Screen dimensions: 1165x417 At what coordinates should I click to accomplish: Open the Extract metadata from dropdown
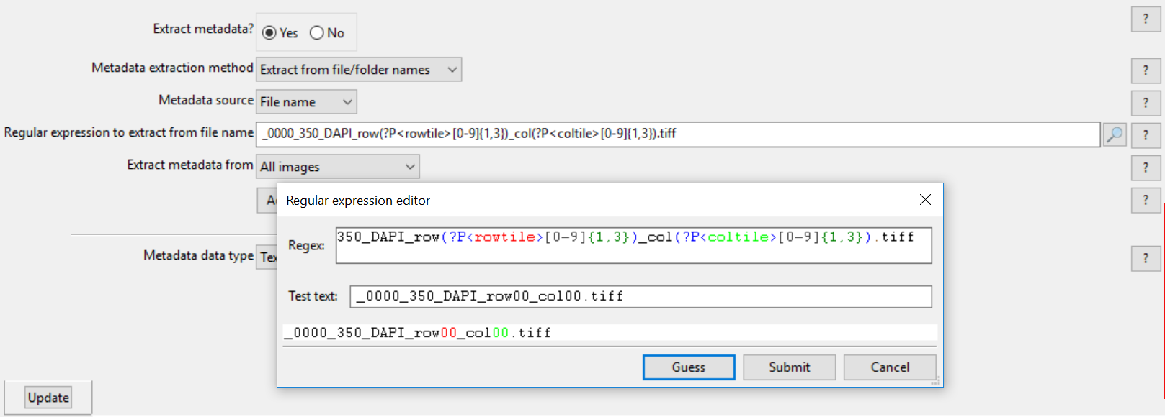[337, 167]
